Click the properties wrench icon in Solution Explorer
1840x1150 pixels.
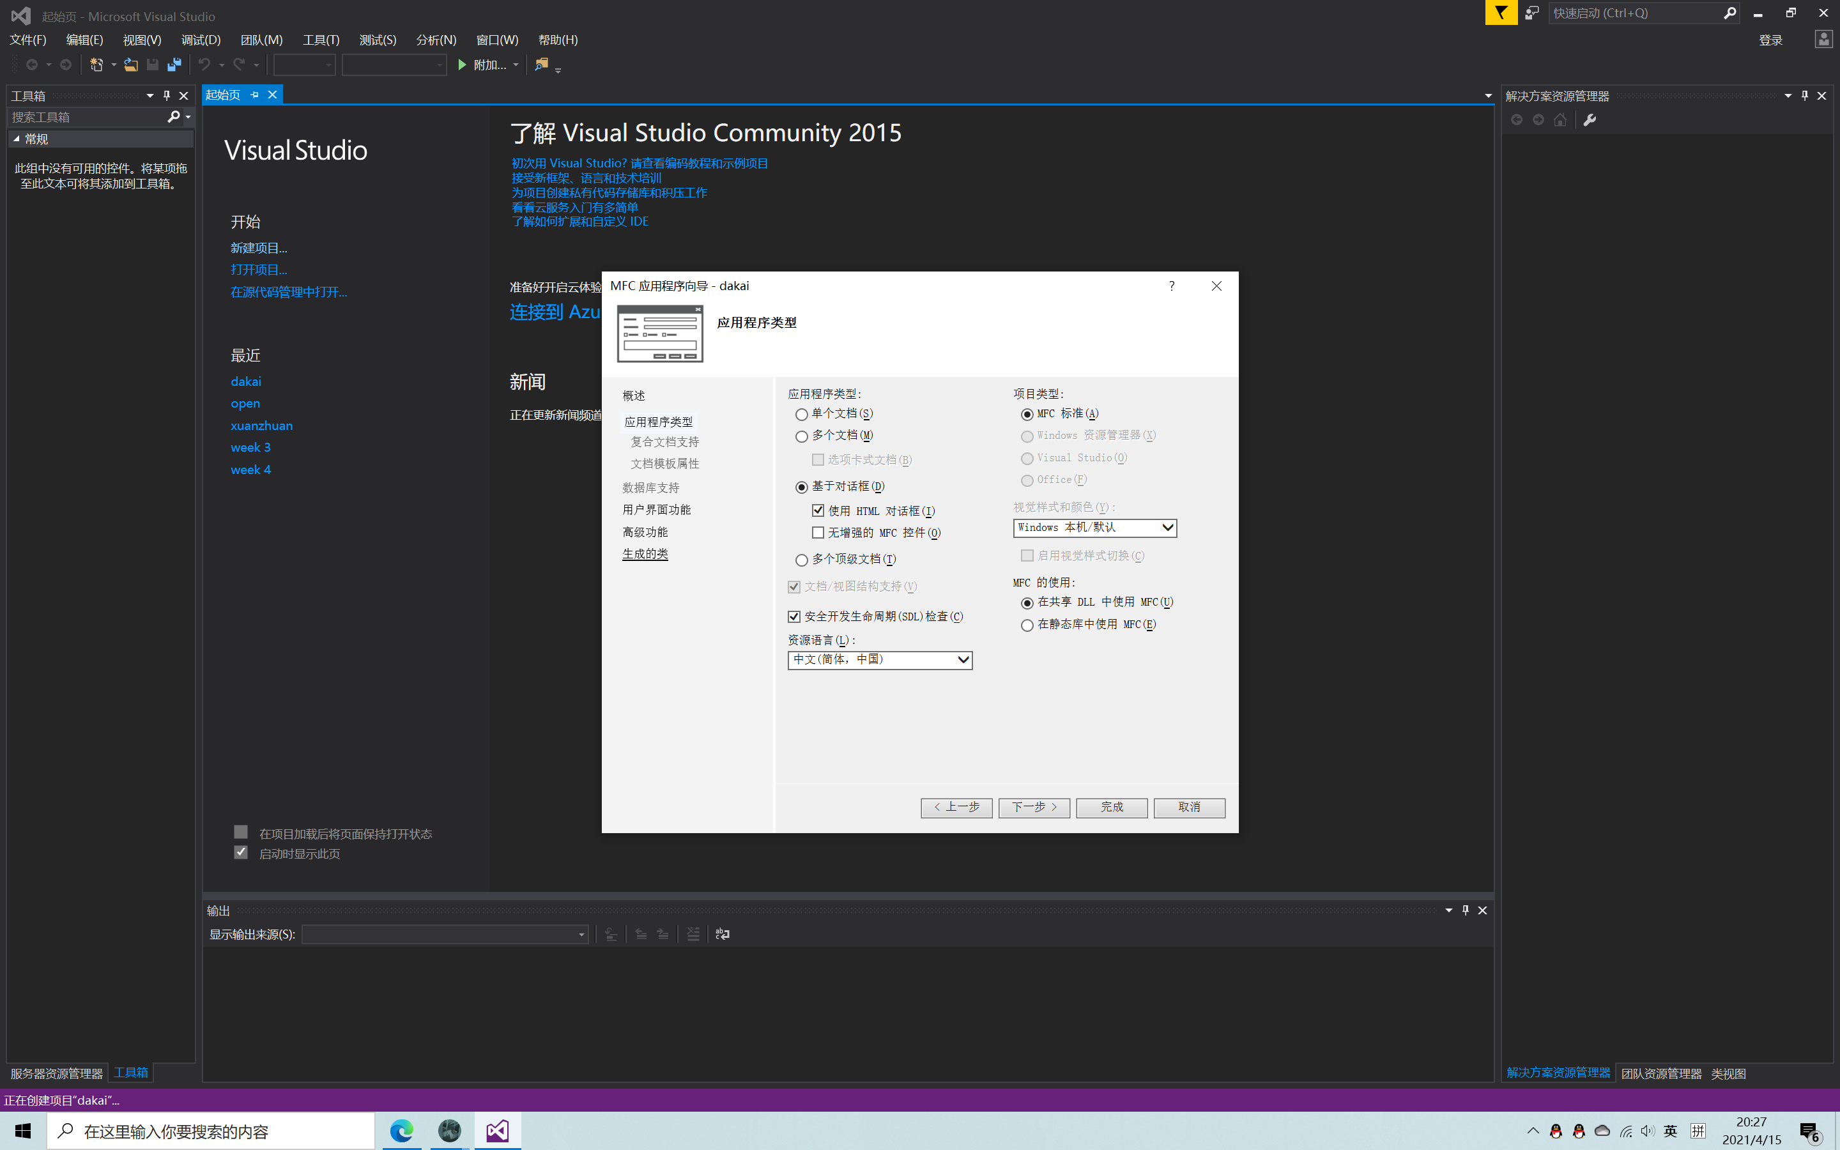(x=1590, y=120)
